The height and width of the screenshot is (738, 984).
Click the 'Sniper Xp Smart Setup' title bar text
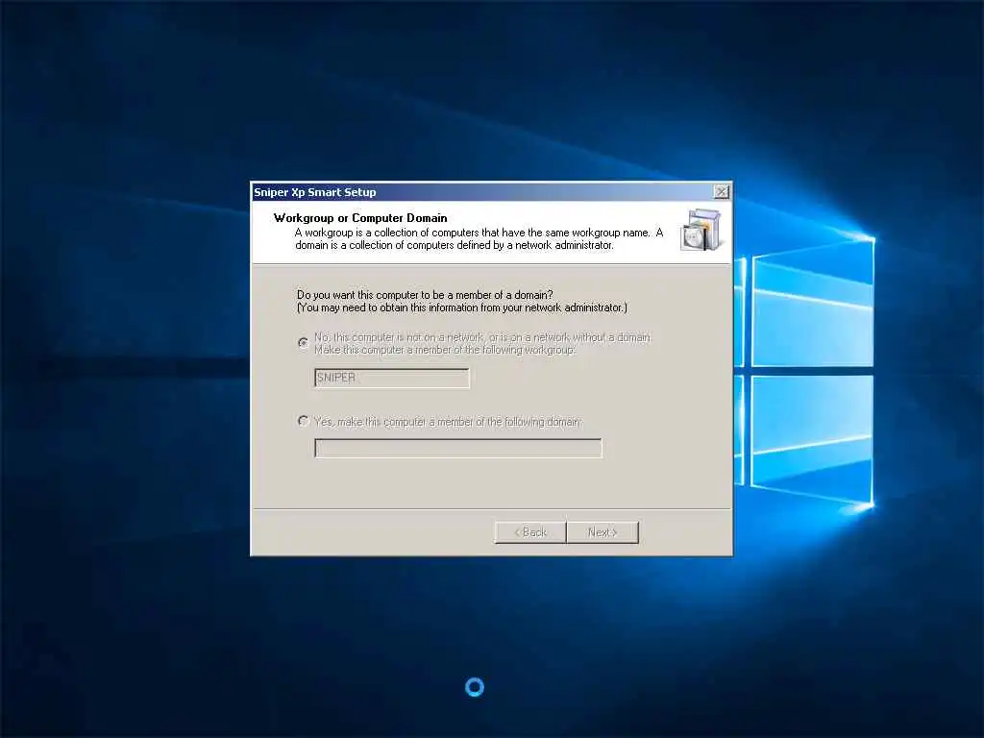(314, 192)
